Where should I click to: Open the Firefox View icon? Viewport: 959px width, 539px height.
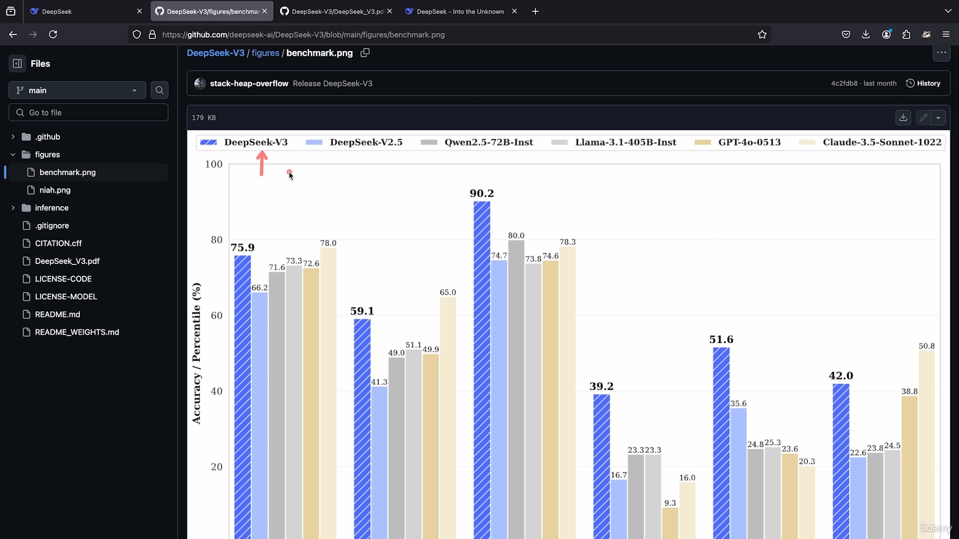10,11
